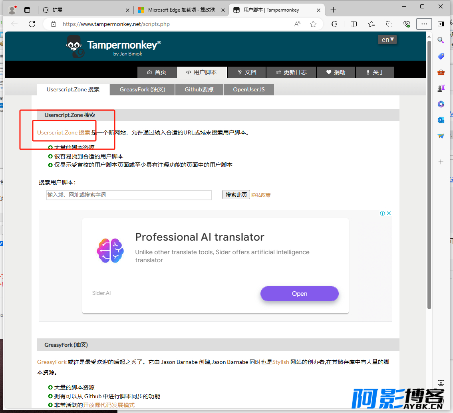Go to 首页 navigation item
The width and height of the screenshot is (453, 413).
click(157, 72)
